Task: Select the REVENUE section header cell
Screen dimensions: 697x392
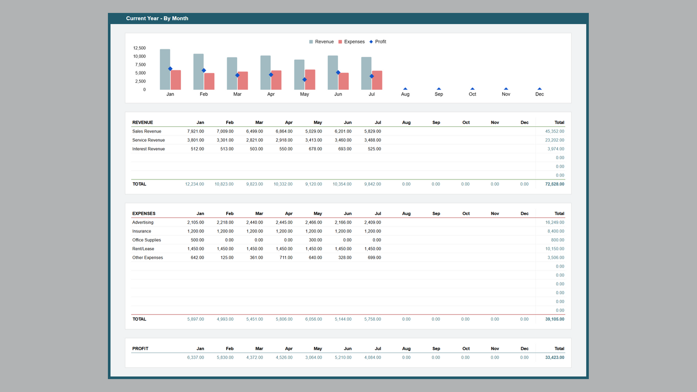Action: click(143, 122)
